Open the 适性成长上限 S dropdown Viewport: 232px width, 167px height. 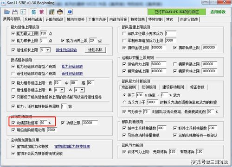click(x=48, y=50)
